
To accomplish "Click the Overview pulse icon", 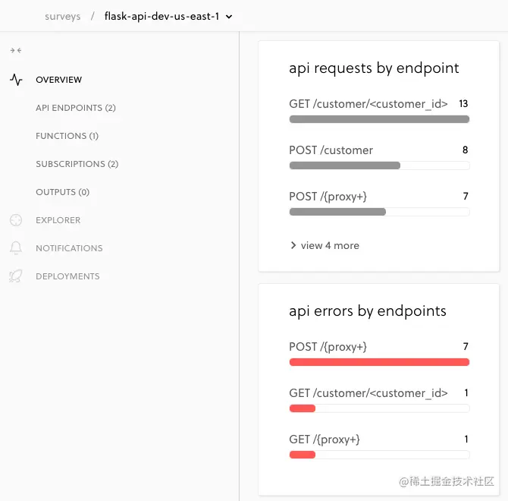I will [16, 80].
